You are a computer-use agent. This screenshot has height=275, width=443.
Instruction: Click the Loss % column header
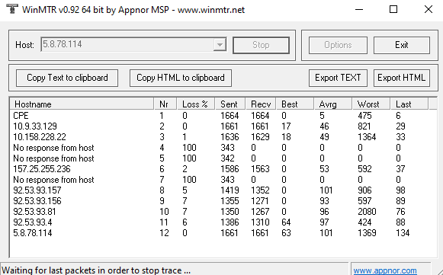pyautogui.click(x=196, y=104)
